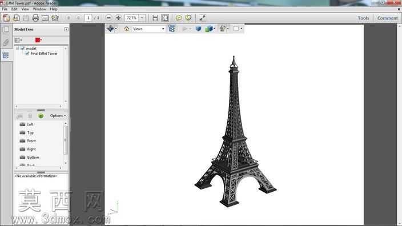Open the page thumbnails side panel
This screenshot has height=226, width=402.
pyautogui.click(x=6, y=30)
